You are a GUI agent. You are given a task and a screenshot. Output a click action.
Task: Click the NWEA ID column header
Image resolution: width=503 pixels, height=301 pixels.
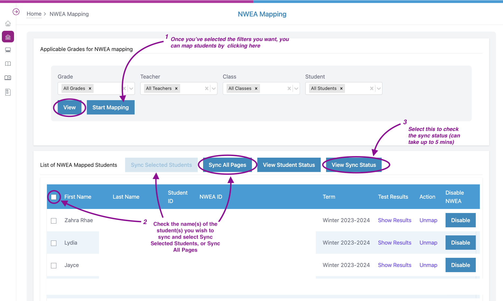pyautogui.click(x=211, y=197)
